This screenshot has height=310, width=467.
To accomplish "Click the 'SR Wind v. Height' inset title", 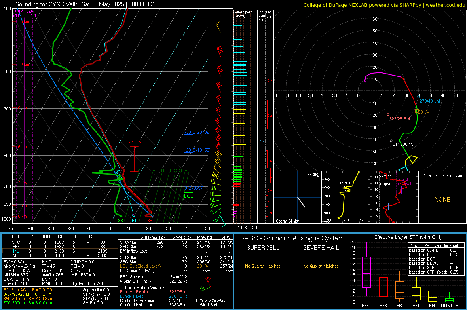I will [x=385, y=180].
